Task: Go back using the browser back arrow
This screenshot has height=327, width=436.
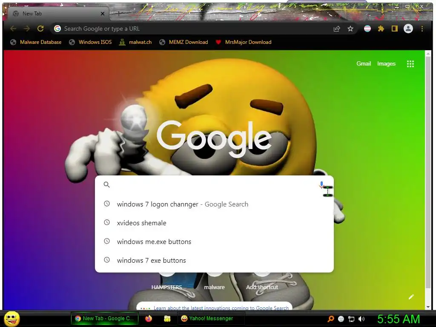Action: (13, 29)
